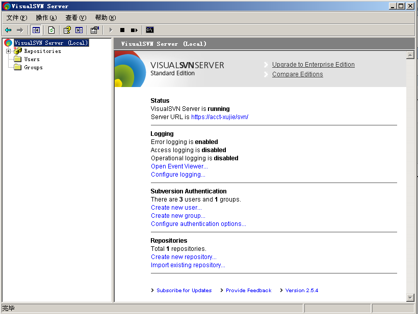Image resolution: width=418 pixels, height=314 pixels.
Task: Click 'VisualSVN Server is running' text
Action: pyautogui.click(x=190, y=109)
